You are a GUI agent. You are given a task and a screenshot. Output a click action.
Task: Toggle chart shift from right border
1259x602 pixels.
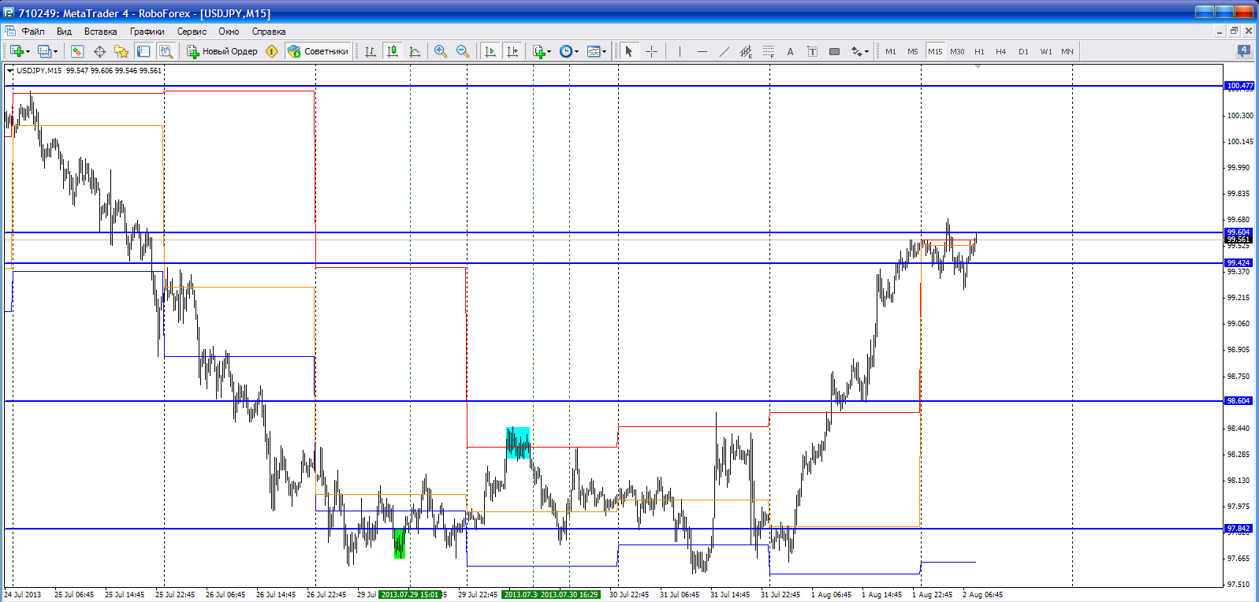click(x=512, y=51)
